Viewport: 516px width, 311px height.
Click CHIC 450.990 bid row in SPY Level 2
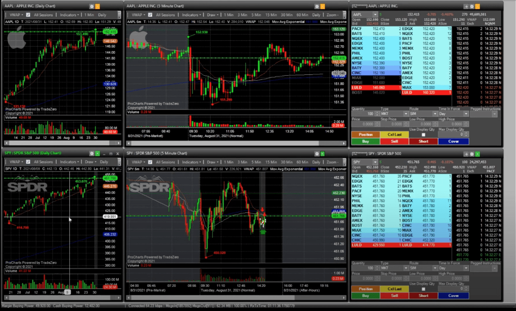[x=377, y=240]
